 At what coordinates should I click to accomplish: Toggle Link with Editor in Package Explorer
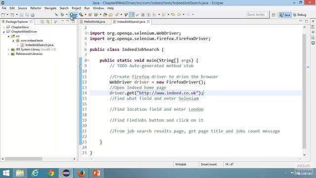point(48,22)
